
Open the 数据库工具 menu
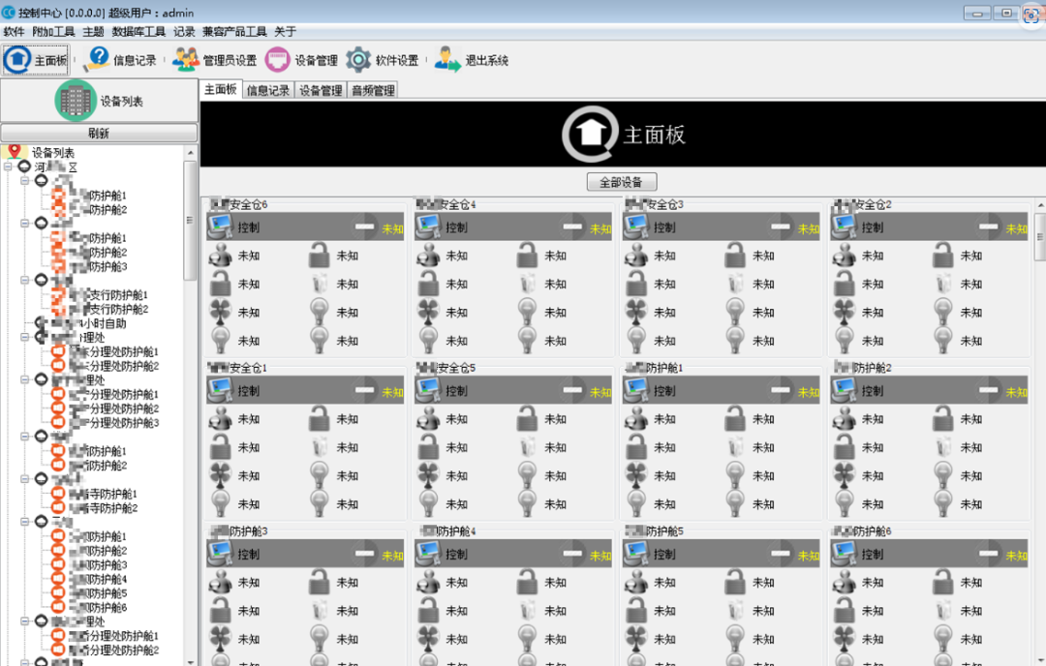138,31
